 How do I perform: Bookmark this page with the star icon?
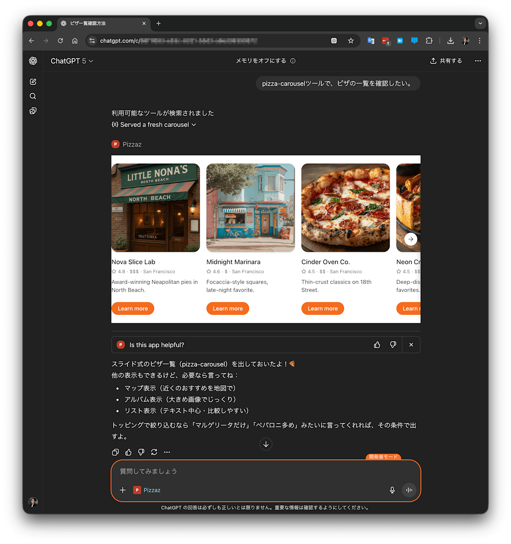point(350,41)
